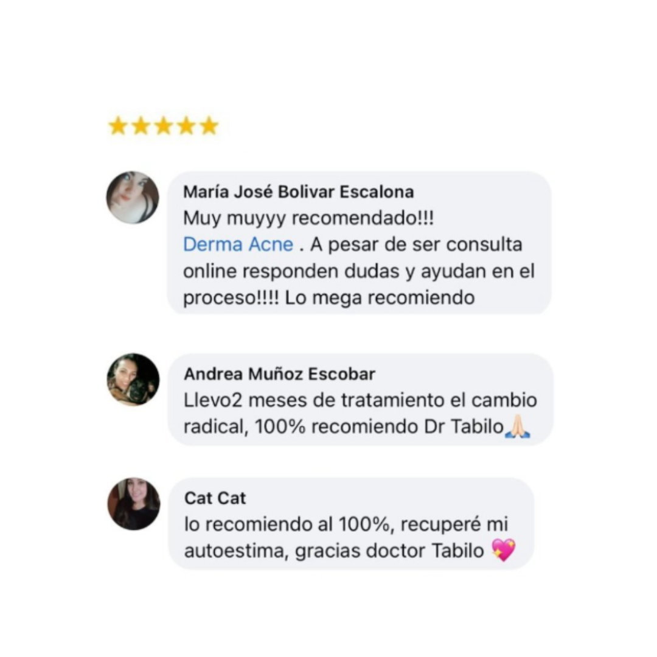Click María José Bolivar Escalona's profile picture

coord(133,197)
